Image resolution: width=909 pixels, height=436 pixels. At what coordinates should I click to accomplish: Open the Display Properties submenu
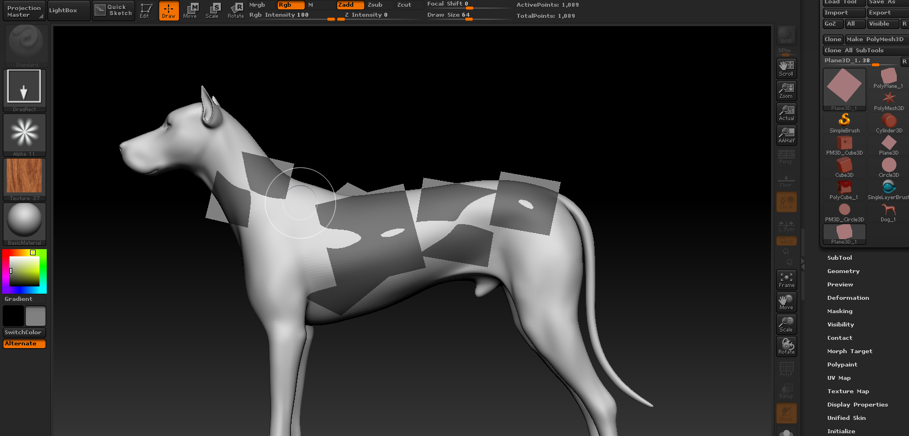(857, 405)
